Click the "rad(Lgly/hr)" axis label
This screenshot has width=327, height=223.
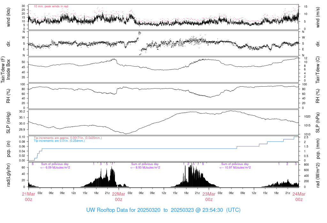pos(8,175)
